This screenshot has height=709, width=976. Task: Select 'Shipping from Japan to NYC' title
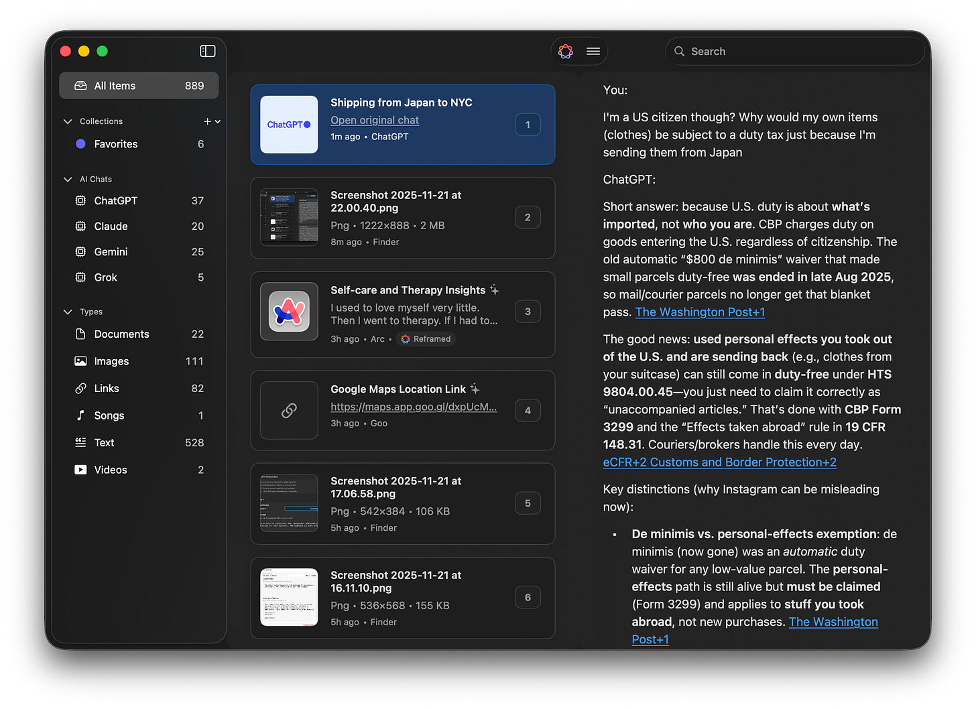[x=401, y=103]
